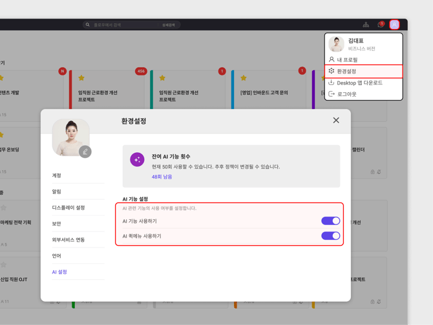Open the 보안 settings tab
Screen dimensions: 433x325
pyautogui.click(x=78, y=224)
